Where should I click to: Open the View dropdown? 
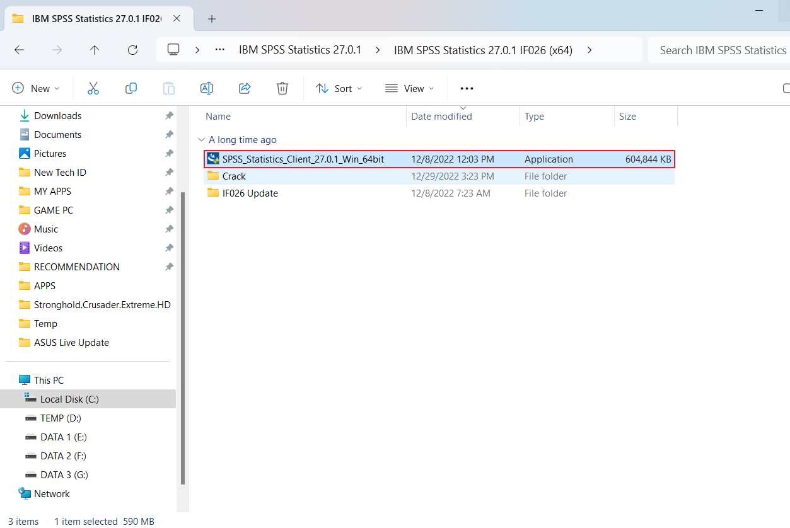coord(409,88)
